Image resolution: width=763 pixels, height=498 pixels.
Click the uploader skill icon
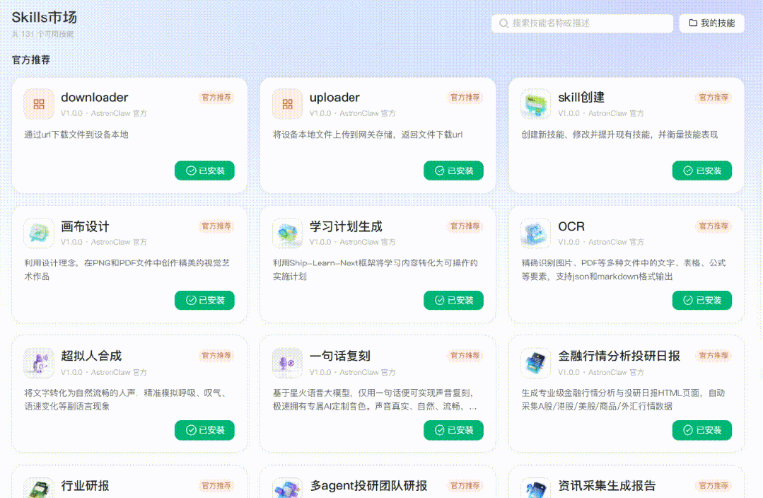(x=287, y=104)
